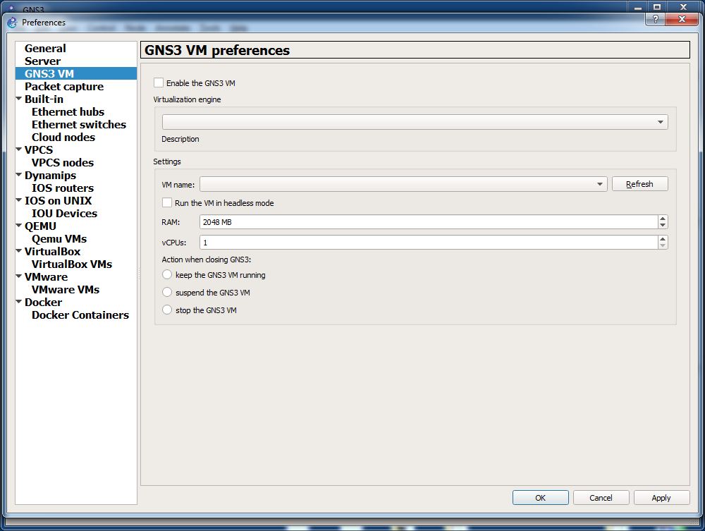Increase RAM with the up arrow
705x531 pixels.
663,219
